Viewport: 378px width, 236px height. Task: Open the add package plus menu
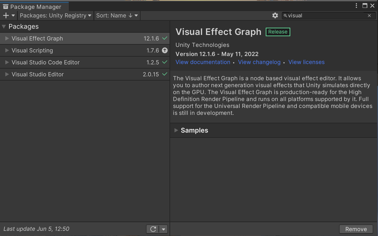9,15
